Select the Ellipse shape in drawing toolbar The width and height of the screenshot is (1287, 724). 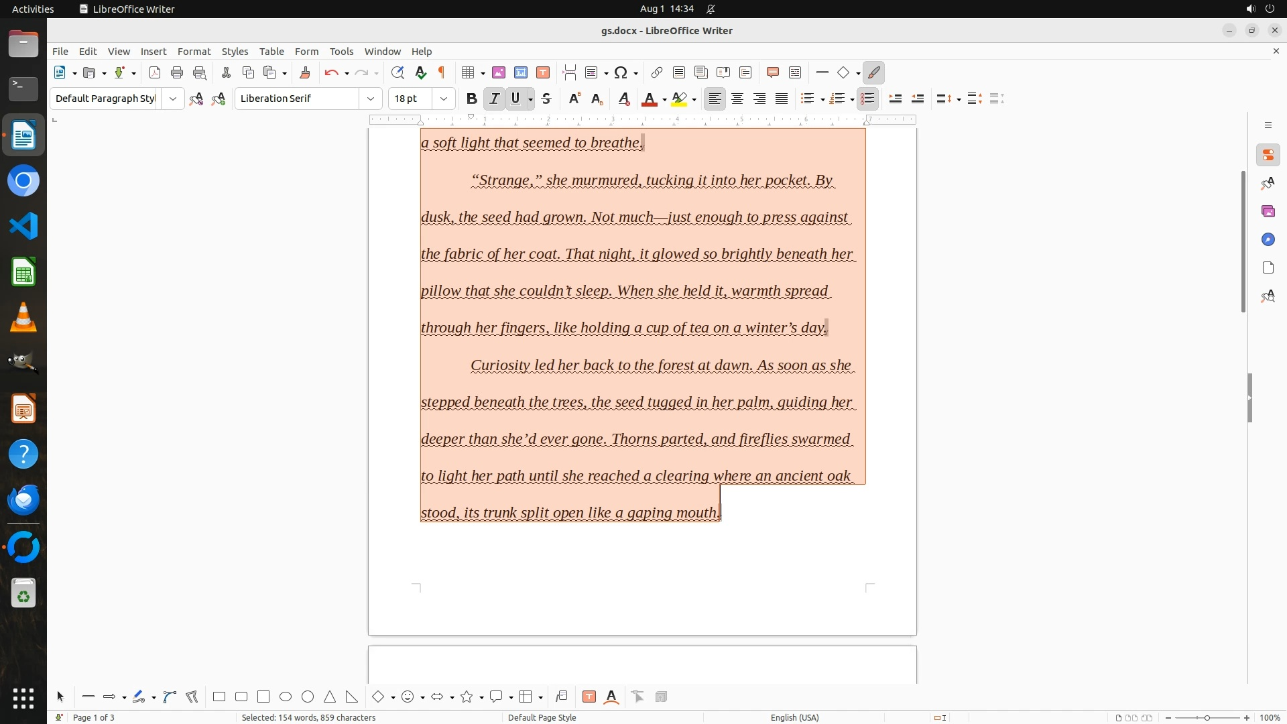tap(286, 697)
